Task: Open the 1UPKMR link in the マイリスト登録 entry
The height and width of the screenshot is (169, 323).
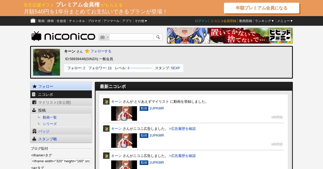Action: click(157, 108)
